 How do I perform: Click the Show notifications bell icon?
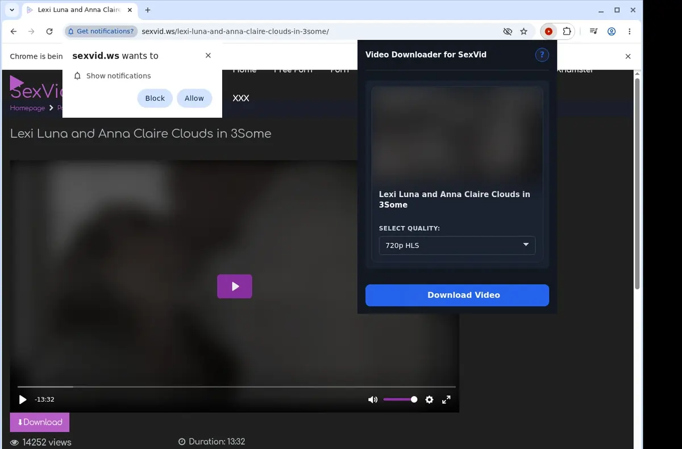77,76
